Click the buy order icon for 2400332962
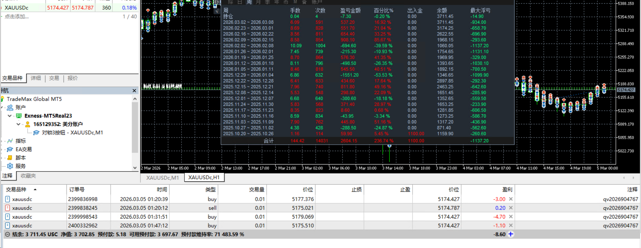This screenshot has height=248, width=641. pos(7,226)
